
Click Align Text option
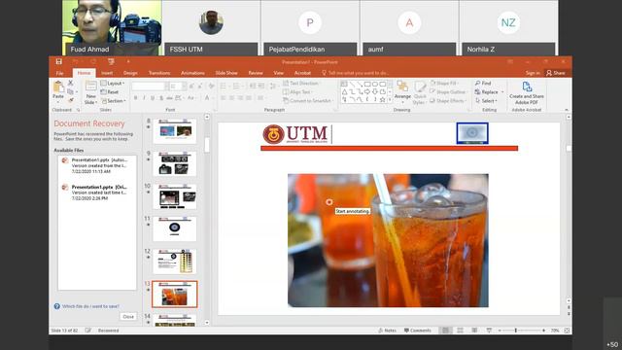[297, 92]
